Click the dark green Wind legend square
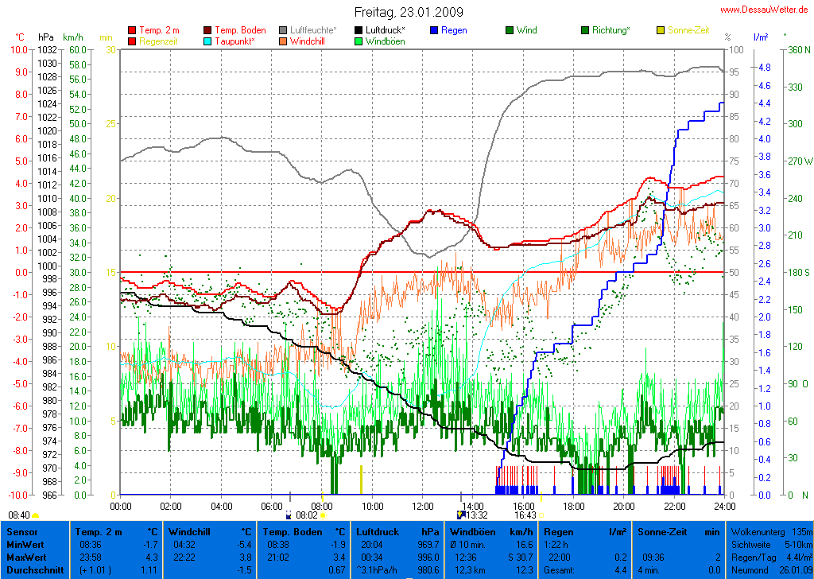 click(x=510, y=30)
